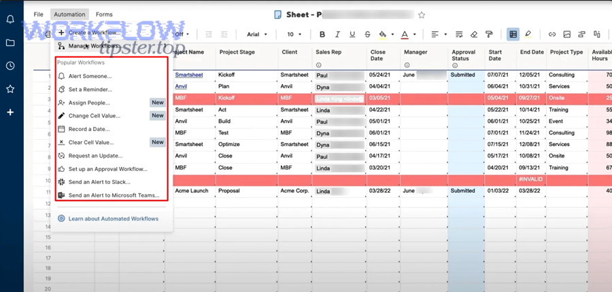This screenshot has width=612, height=292.
Task: Click the indent icon
Action: click(x=224, y=35)
